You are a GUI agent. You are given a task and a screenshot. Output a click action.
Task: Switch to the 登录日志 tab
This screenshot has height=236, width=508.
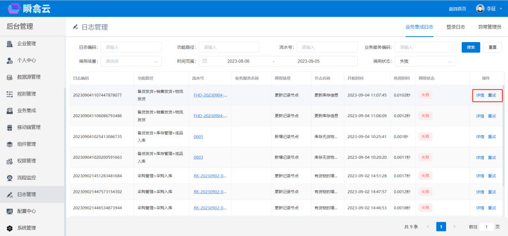(455, 27)
